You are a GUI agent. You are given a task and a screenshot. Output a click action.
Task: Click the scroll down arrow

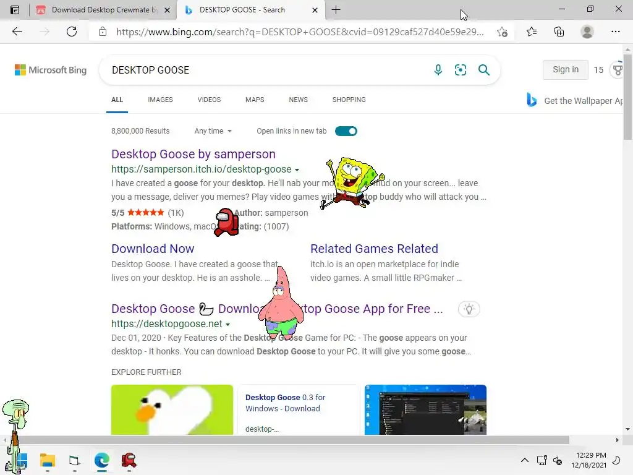tap(627, 429)
